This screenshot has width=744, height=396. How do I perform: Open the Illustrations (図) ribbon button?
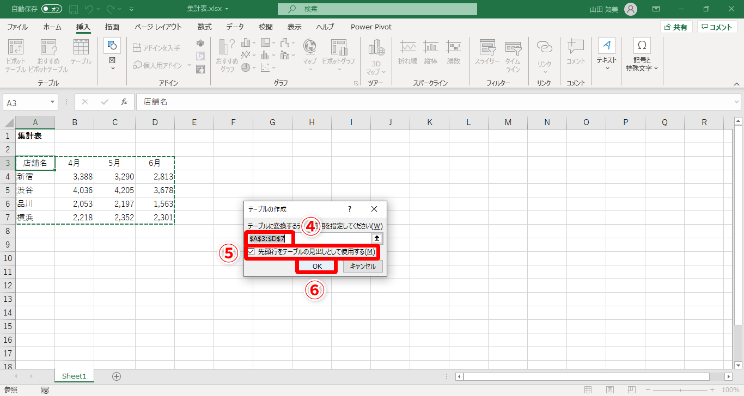(x=112, y=54)
